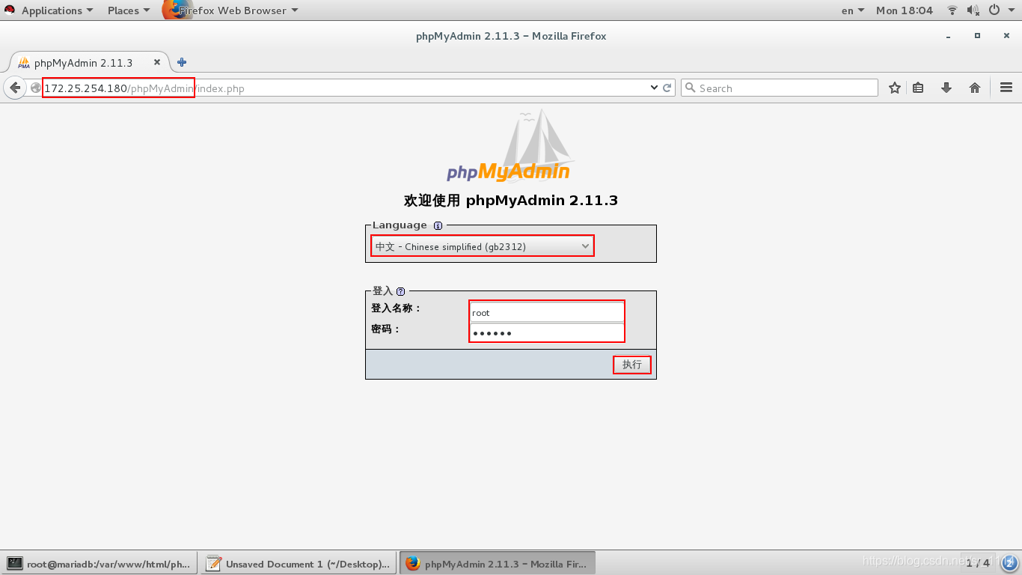Image resolution: width=1022 pixels, height=575 pixels.
Task: Show URL history dropdown arrow
Action: click(655, 88)
